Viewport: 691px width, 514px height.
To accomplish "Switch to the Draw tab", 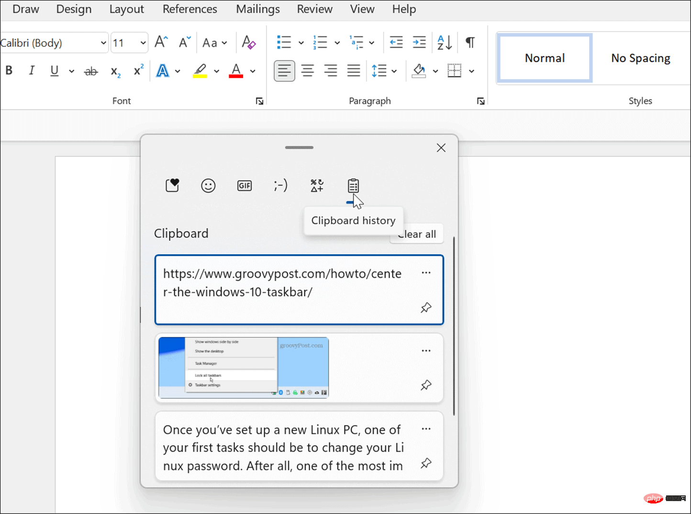I will 26,9.
